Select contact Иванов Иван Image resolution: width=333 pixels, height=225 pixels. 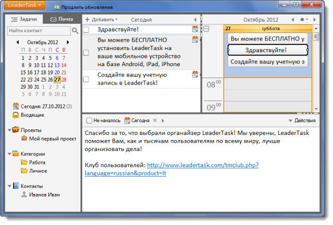(24, 195)
